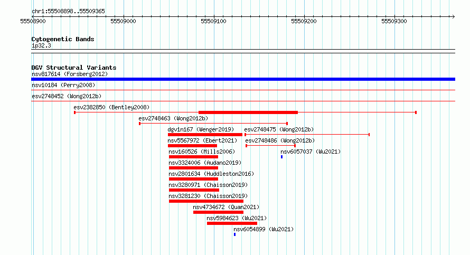Open nsv160526 (Mills2006) variant
Viewport: 470px width, 255px height.
pyautogui.click(x=202, y=152)
